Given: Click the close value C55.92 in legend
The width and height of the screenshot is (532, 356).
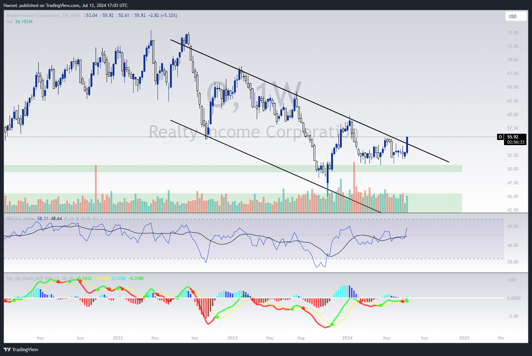Looking at the screenshot, I should tap(139, 15).
